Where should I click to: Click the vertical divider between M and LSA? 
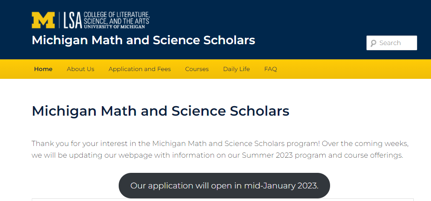point(59,20)
